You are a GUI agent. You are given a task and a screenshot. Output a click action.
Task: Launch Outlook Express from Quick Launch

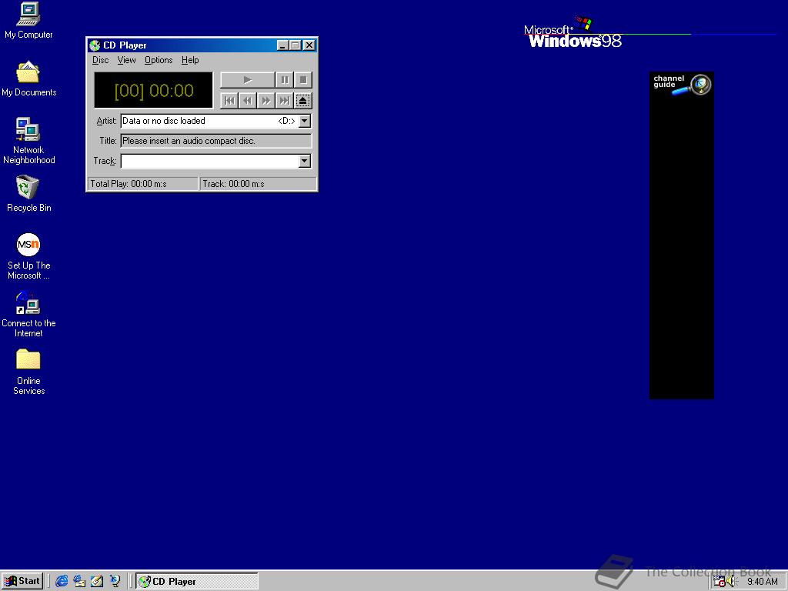[x=79, y=582]
